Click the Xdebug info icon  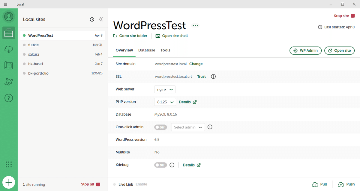(x=172, y=165)
